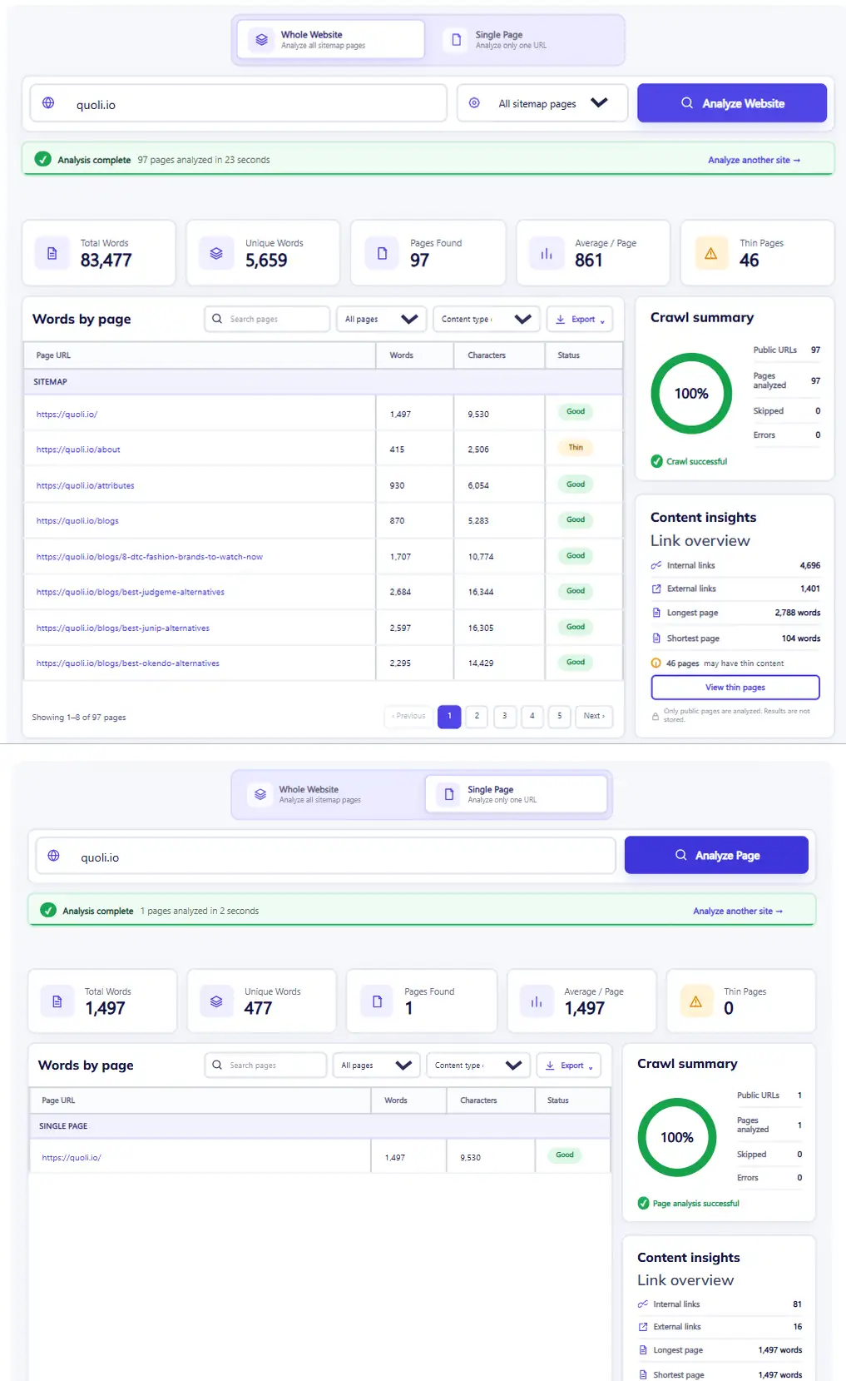
Task: Click upper Analyze another site link
Action: (x=754, y=160)
